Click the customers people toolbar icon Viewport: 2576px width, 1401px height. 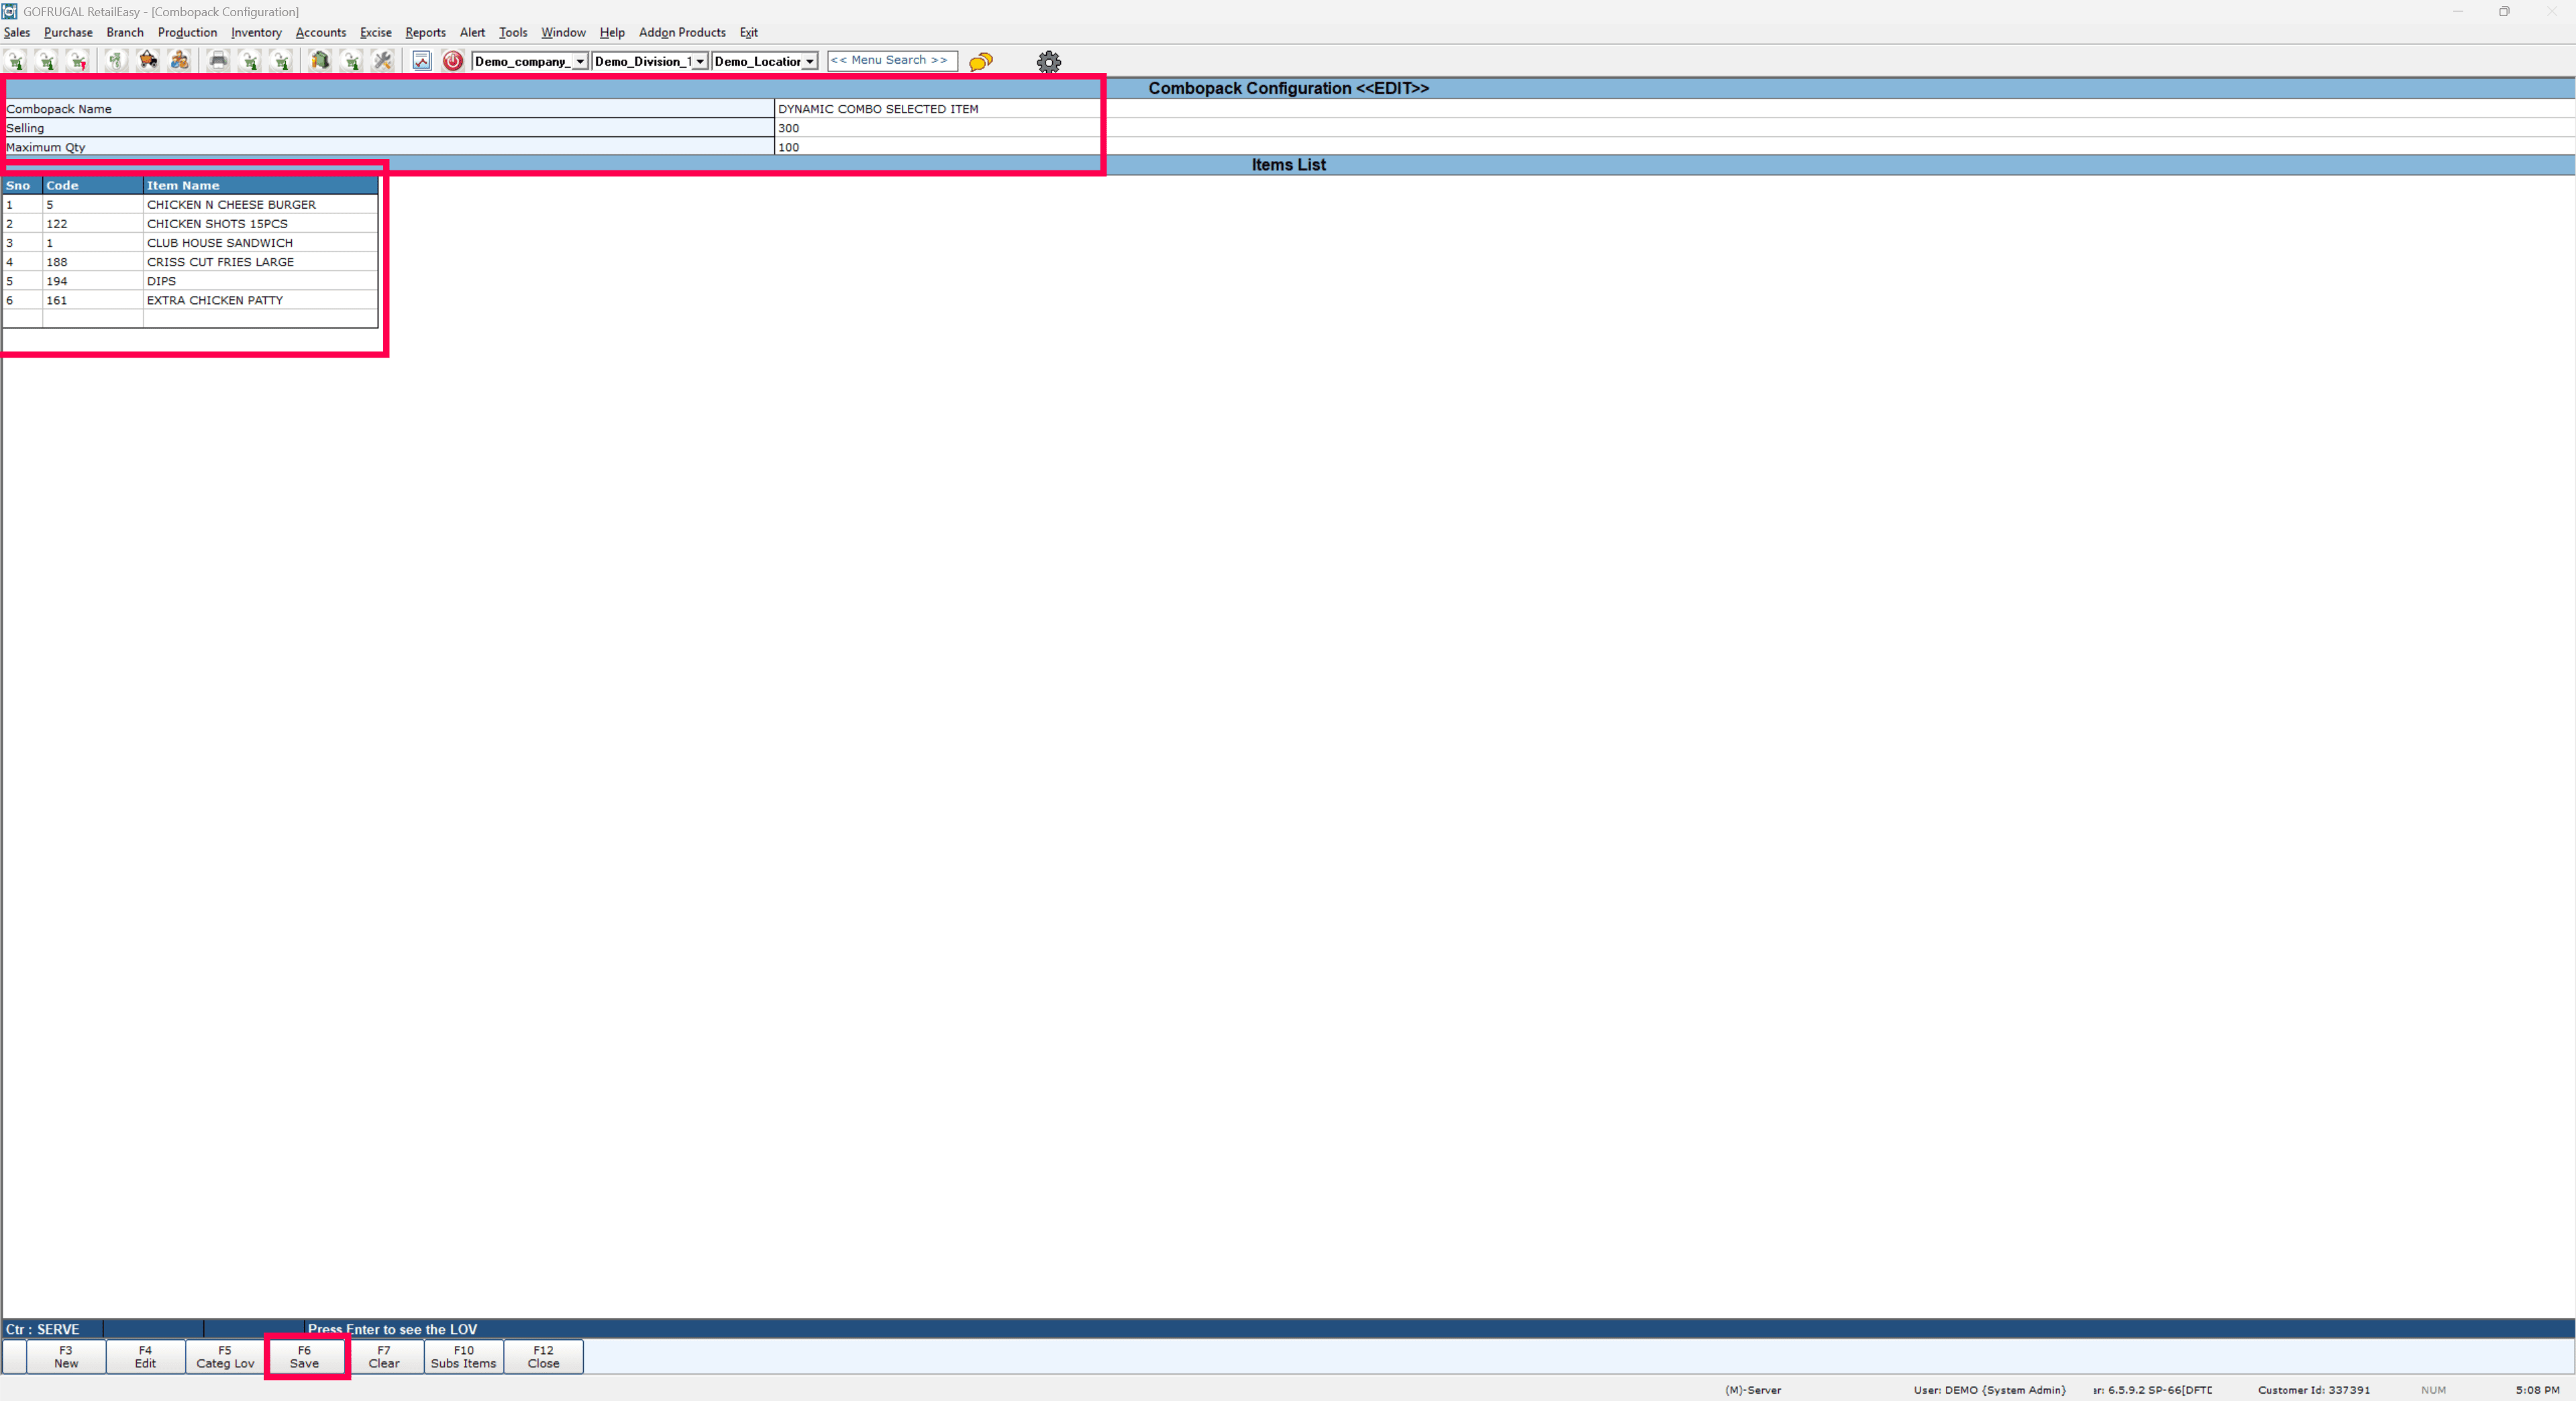179,61
